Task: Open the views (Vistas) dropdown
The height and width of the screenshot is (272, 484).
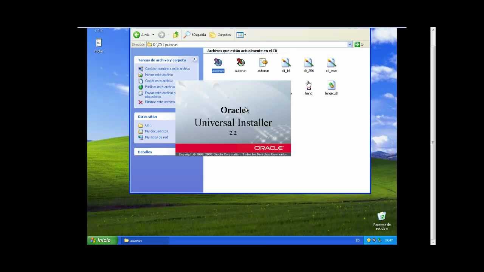Action: click(241, 35)
